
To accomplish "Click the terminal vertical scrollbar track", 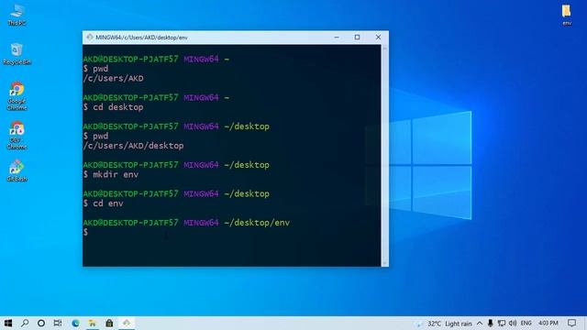I will coord(385,156).
